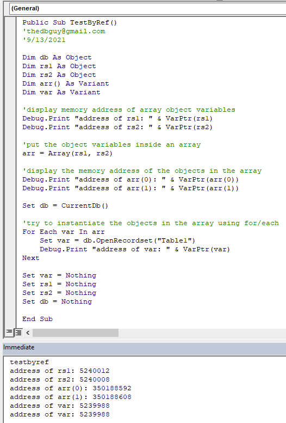This screenshot has width=286, height=423.
Task: Click output 'address of rs2: 5240008'
Action: pyautogui.click(x=60, y=379)
